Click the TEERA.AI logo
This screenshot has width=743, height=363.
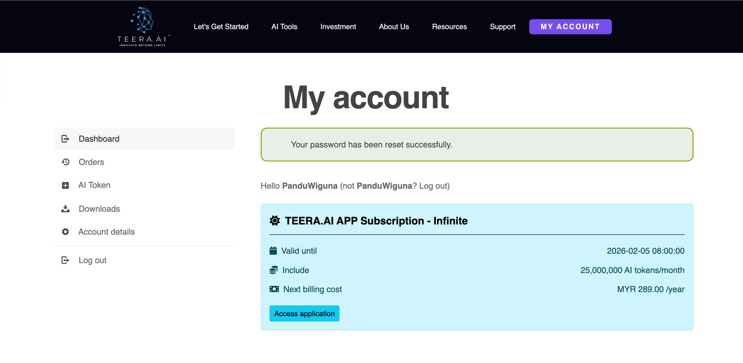click(143, 26)
